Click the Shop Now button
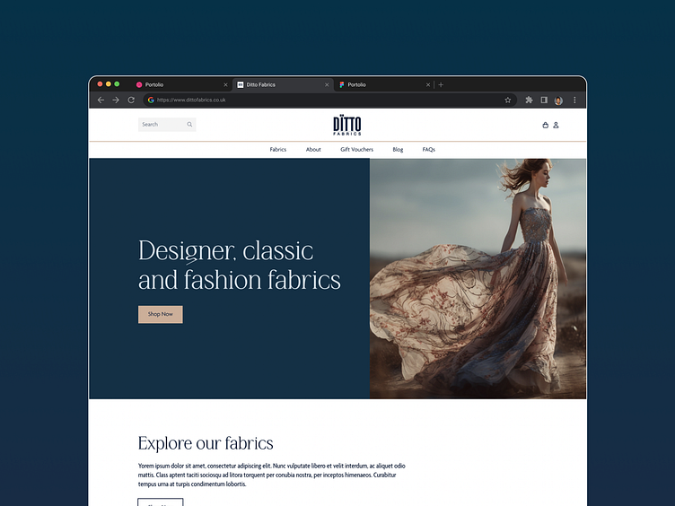The height and width of the screenshot is (506, 675). click(x=161, y=314)
